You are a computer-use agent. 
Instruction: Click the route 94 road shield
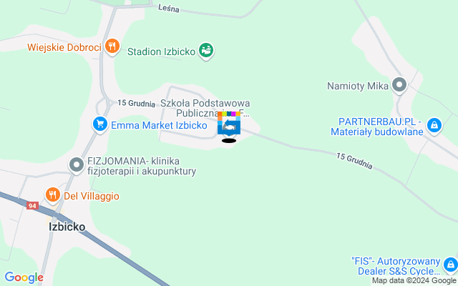32,206
